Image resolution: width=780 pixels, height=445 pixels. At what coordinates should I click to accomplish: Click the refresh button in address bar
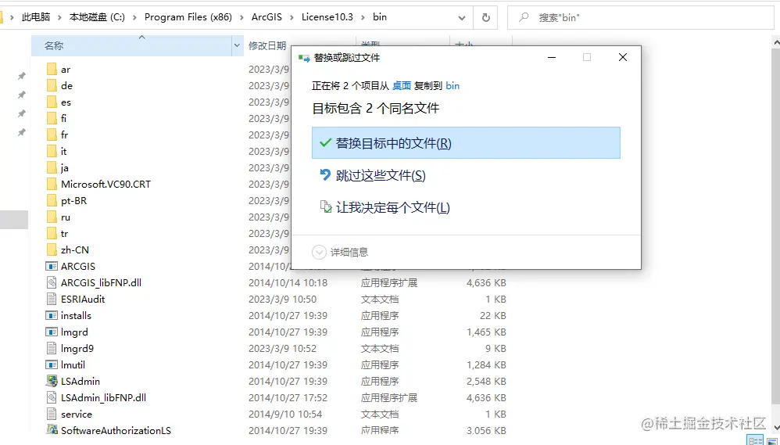(x=485, y=17)
